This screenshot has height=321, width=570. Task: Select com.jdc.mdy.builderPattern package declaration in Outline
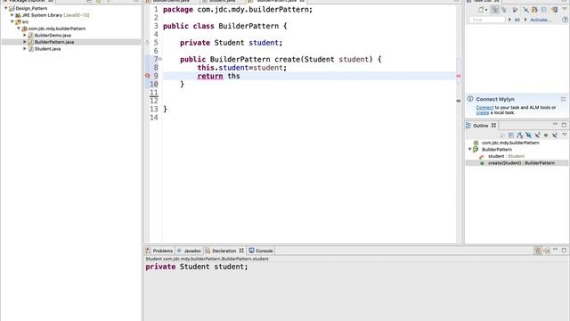pyautogui.click(x=510, y=143)
